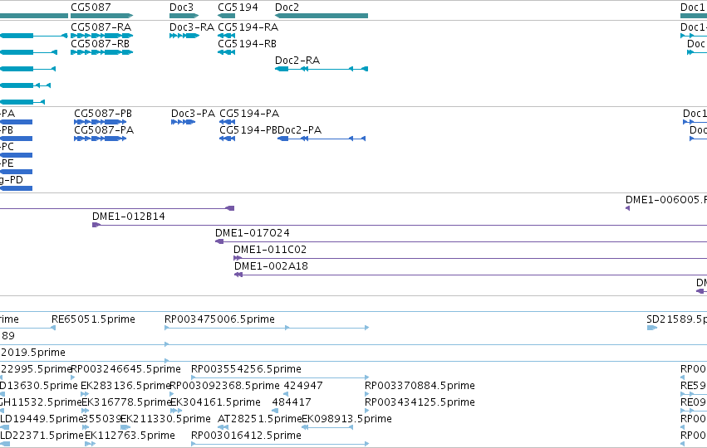This screenshot has height=448, width=707.
Task: Click the Doc2-PA protein label
Action: (x=300, y=130)
